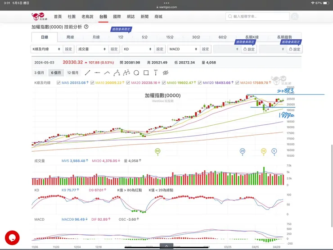Open the 國際 navigation menu
Image resolution: width=333 pixels, height=250 pixels.
pos(117,17)
